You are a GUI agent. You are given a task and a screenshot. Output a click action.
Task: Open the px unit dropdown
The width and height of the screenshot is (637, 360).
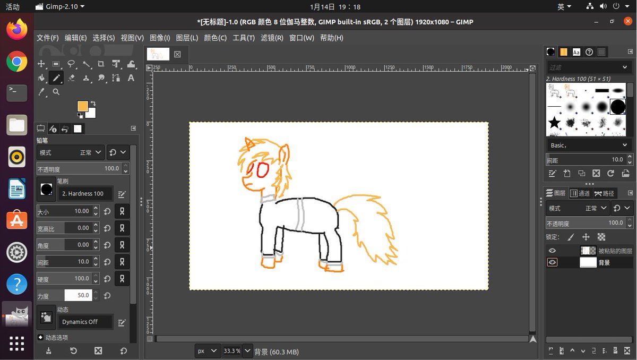click(207, 351)
